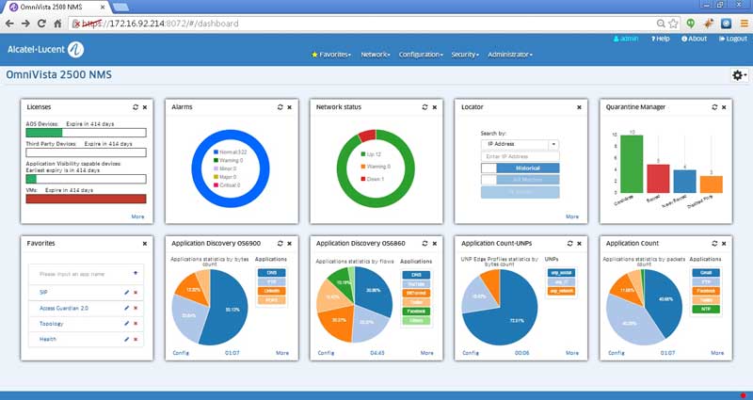
Task: Toggle DNS legend in Application Discovery OS6900
Action: click(271, 273)
